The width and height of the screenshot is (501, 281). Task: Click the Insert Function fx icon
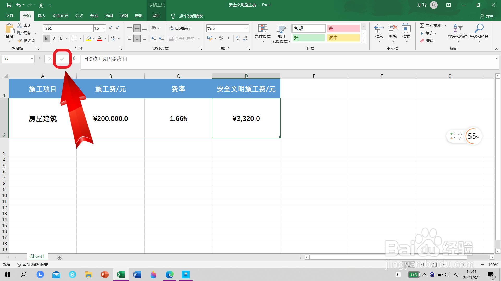point(74,59)
